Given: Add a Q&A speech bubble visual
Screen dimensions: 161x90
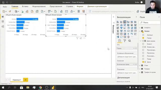Looking at the screenshot, I should (x=121, y=37).
